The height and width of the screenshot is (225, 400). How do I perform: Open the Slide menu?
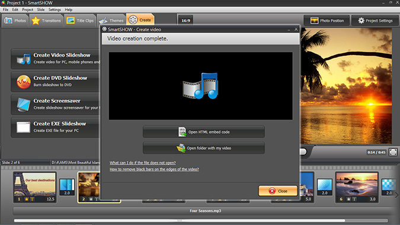[x=41, y=9]
